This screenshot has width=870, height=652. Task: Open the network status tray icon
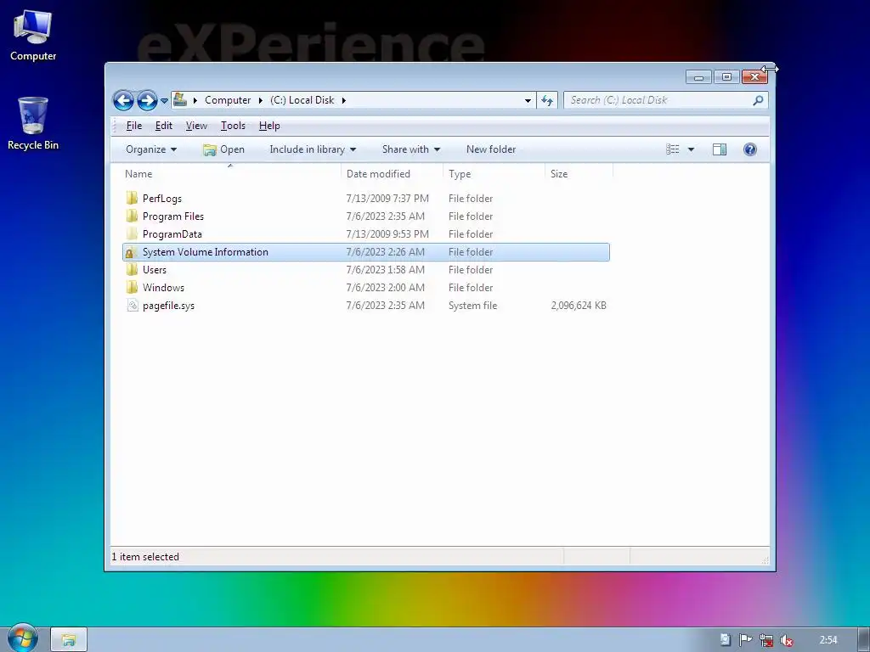click(766, 640)
